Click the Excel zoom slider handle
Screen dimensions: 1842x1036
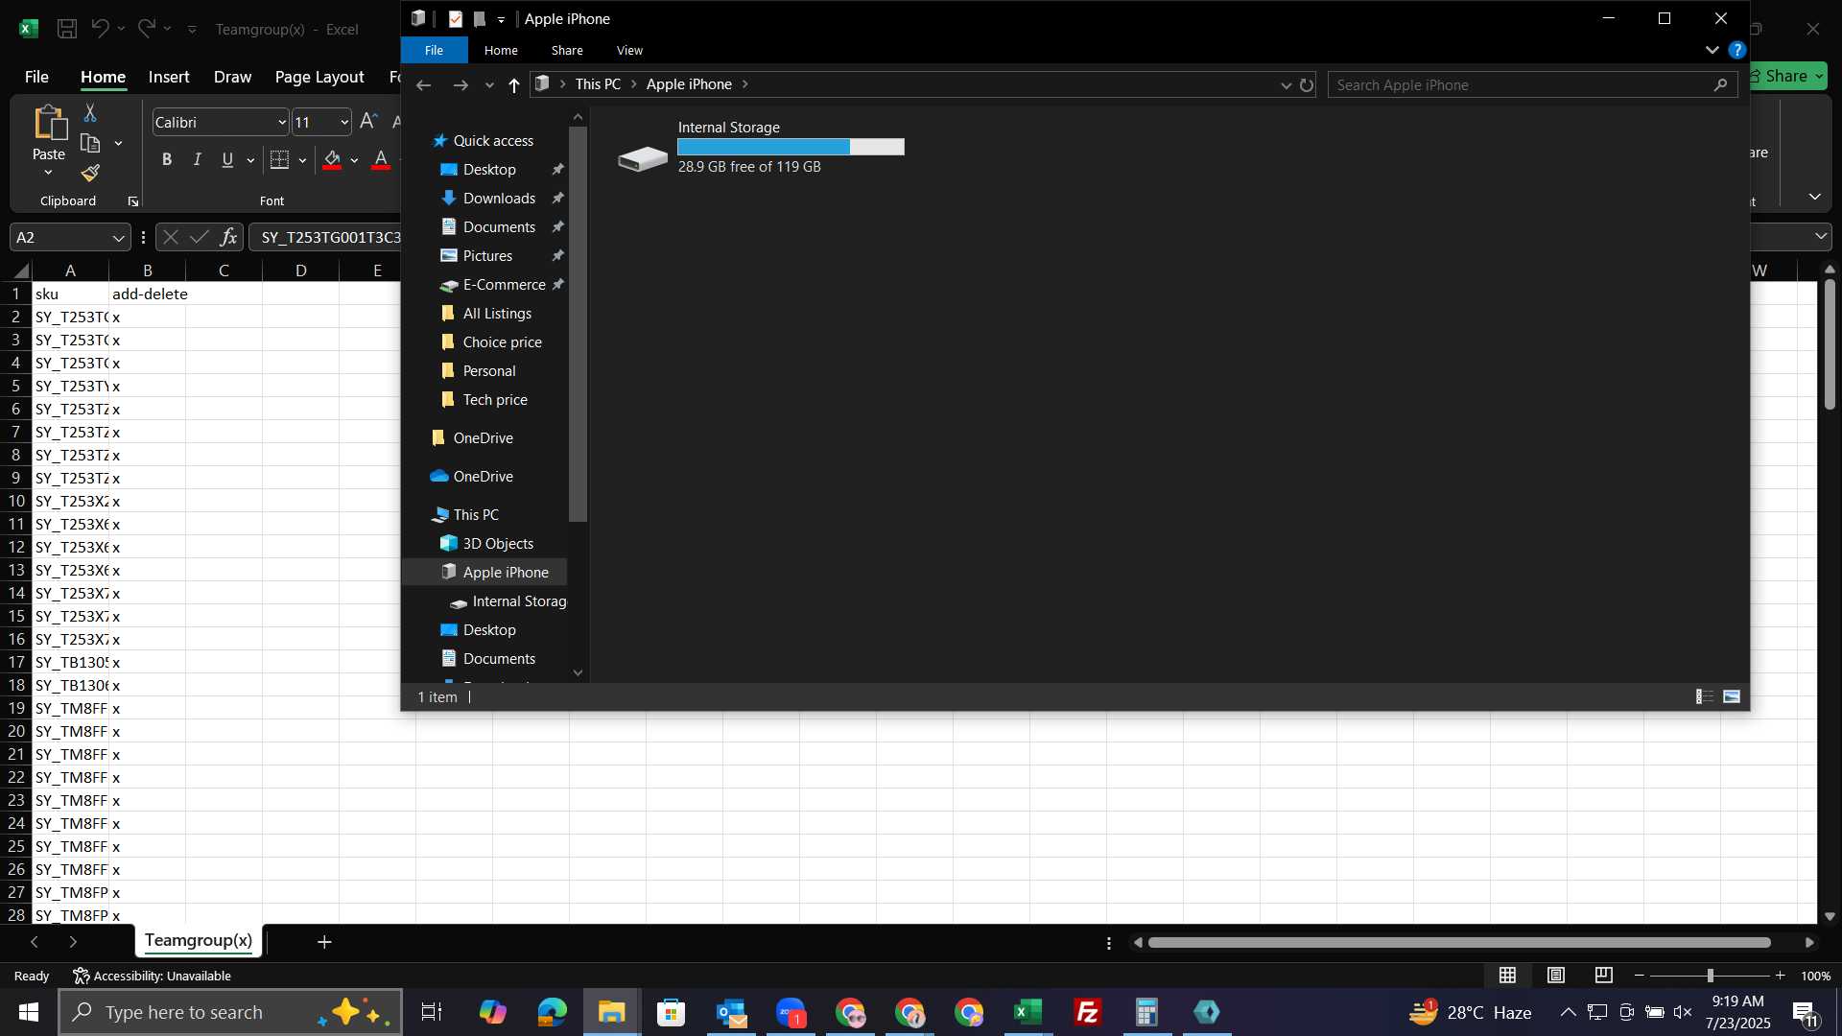[1710, 976]
